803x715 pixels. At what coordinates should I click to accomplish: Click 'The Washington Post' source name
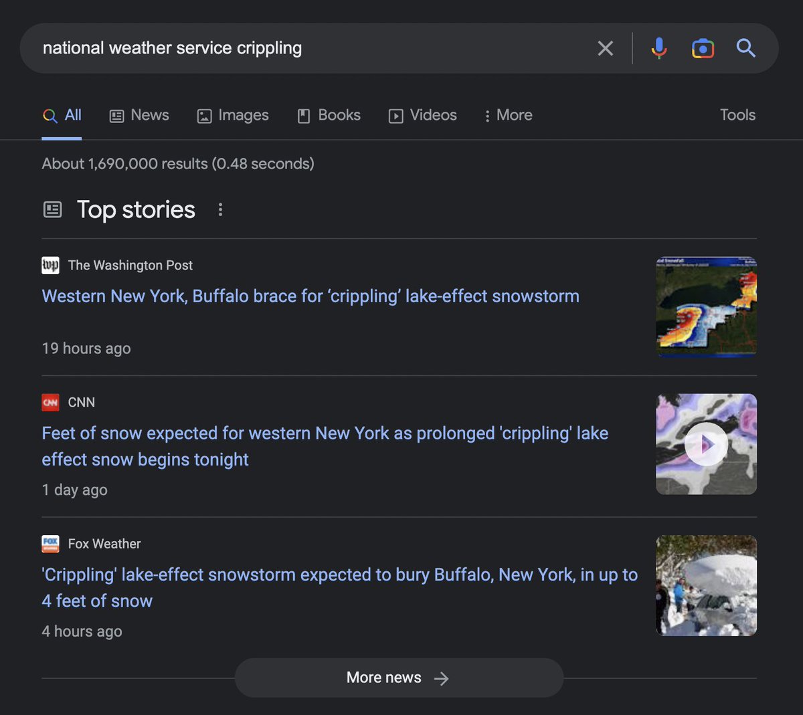130,266
